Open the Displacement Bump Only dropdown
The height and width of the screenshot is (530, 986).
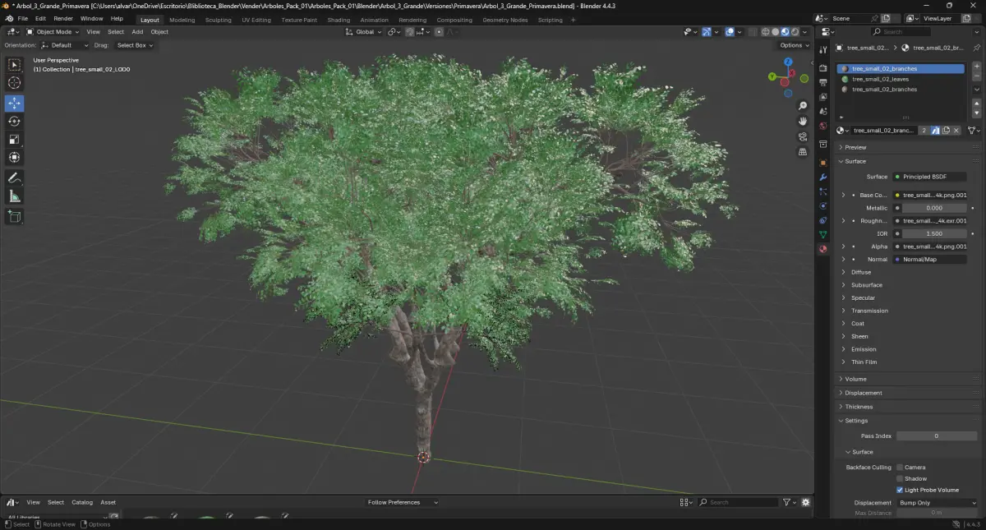tap(937, 503)
